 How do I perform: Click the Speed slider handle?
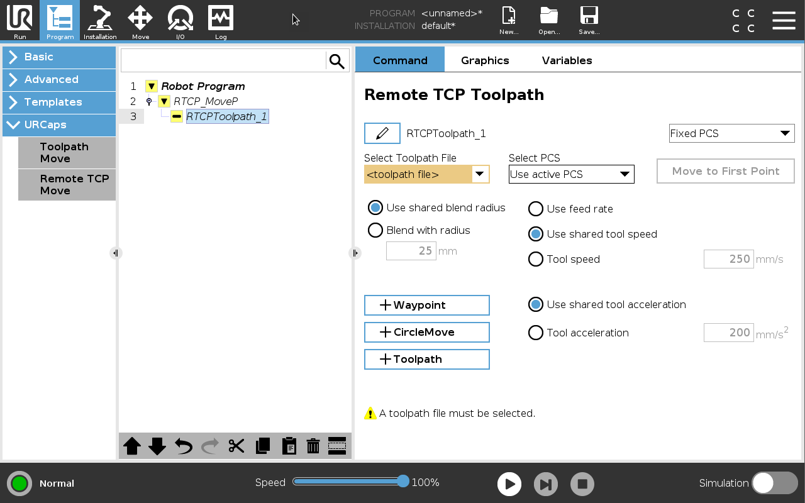point(403,482)
